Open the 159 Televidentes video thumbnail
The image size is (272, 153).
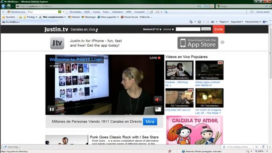[210, 70]
